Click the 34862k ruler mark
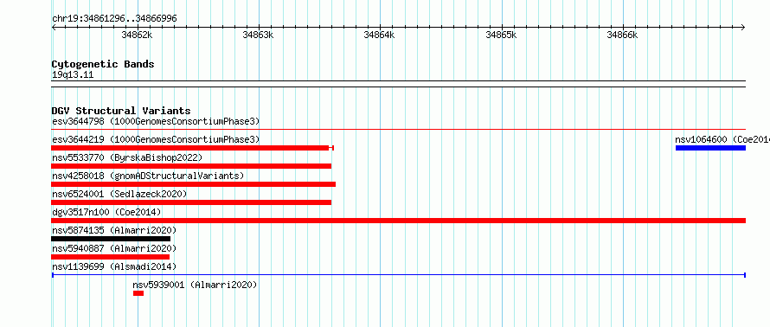This screenshot has height=327, width=770. tap(137, 35)
